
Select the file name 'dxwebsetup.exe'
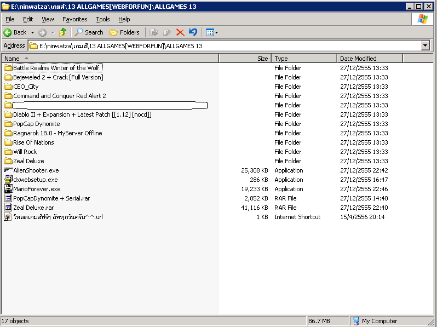pos(36,180)
